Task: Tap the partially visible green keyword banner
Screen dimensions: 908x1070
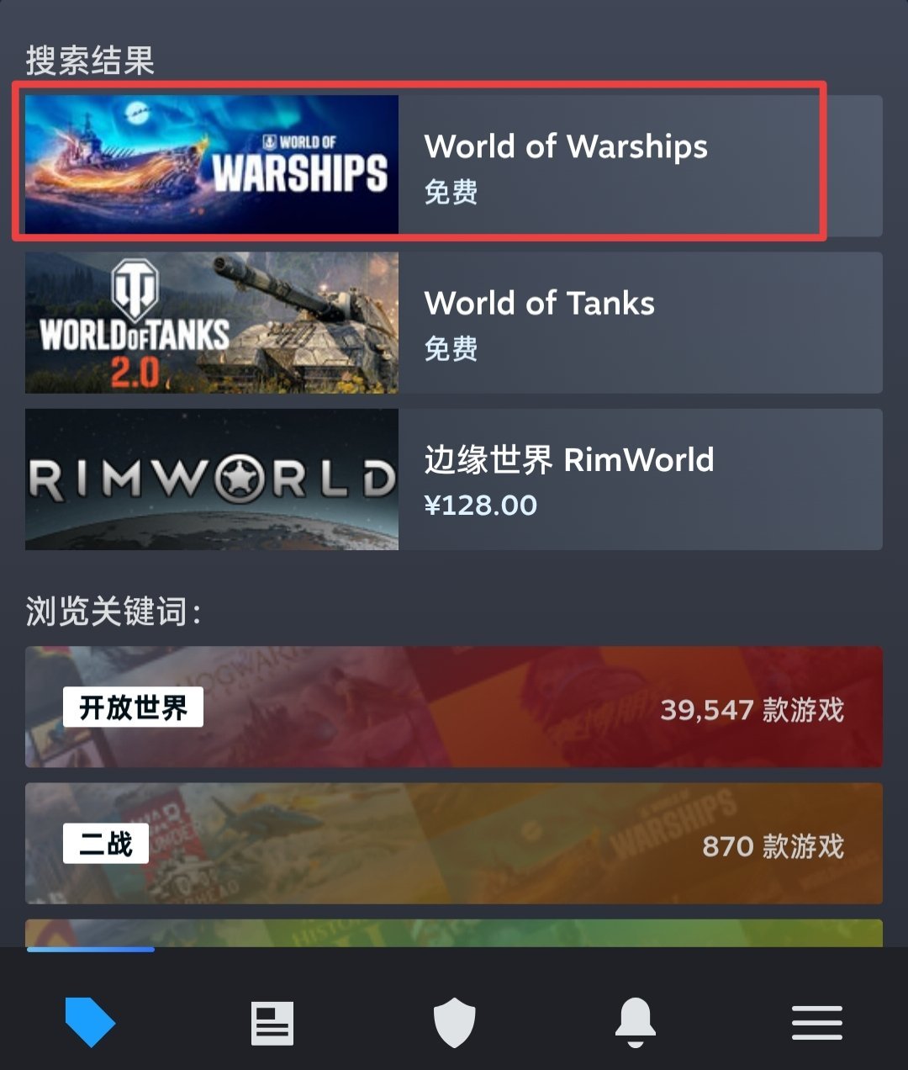Action: (x=454, y=933)
